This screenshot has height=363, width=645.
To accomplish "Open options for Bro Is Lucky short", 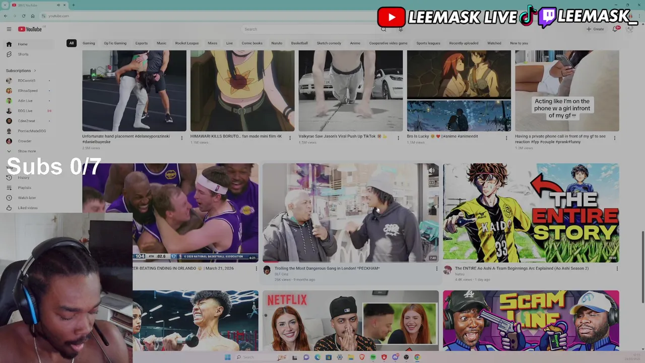I will 506,138.
